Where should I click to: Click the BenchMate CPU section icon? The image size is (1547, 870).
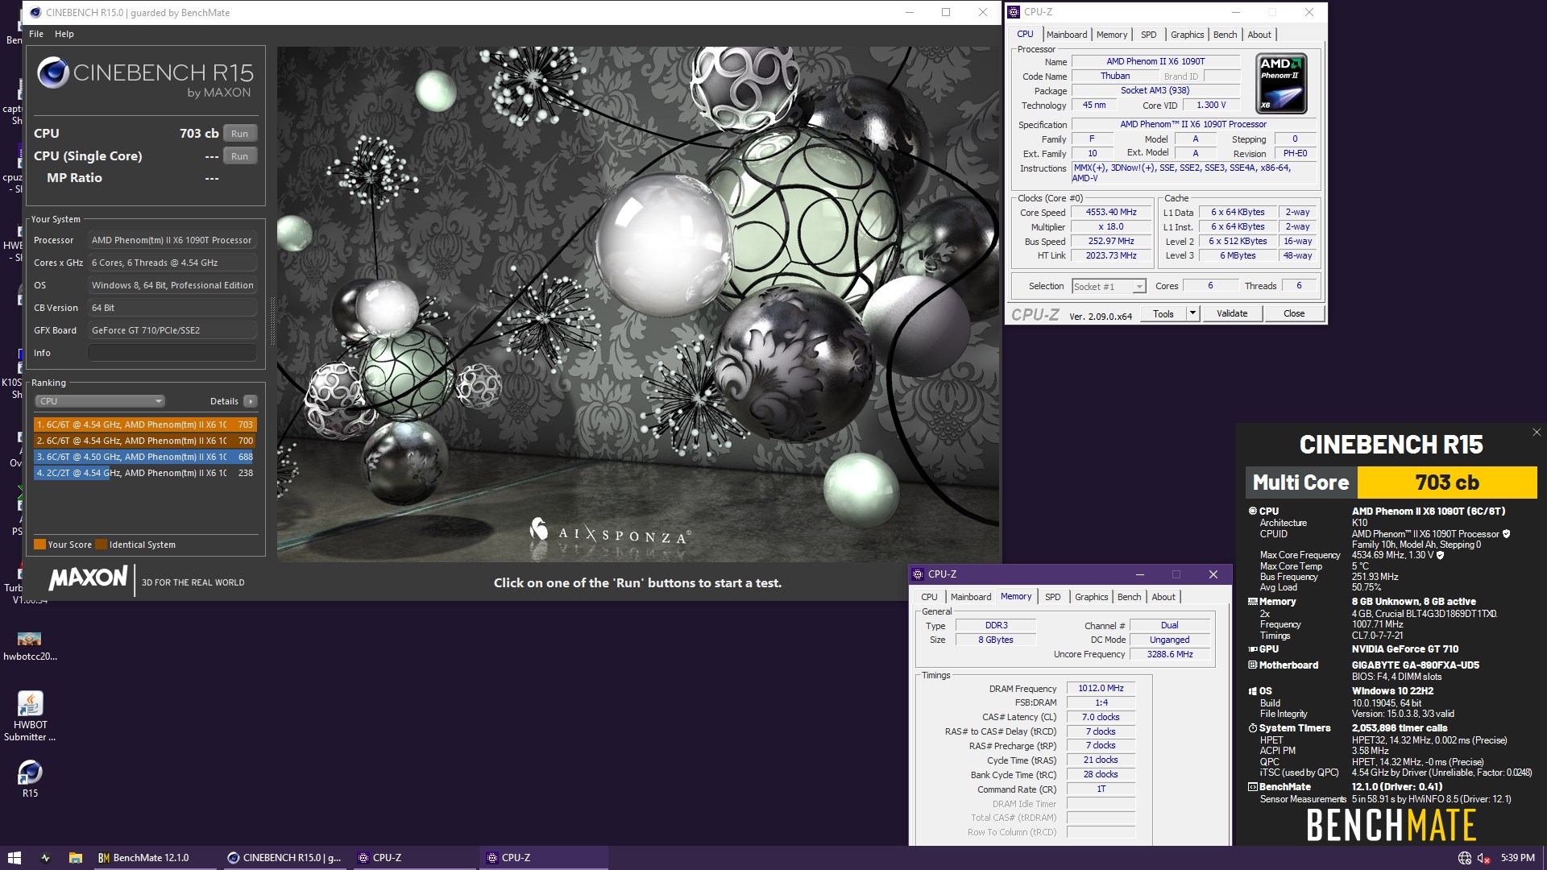tap(1253, 511)
